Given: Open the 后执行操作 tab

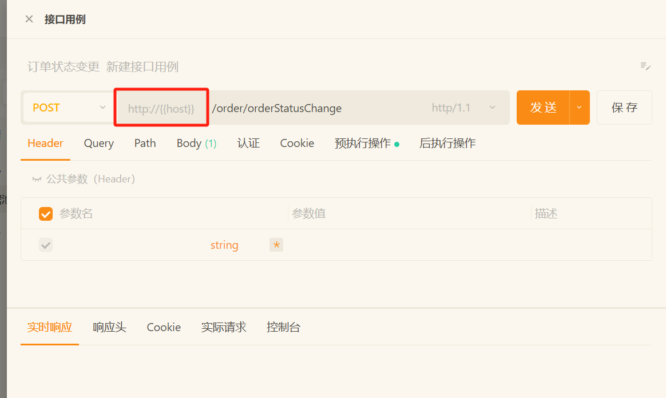Looking at the screenshot, I should tap(447, 144).
